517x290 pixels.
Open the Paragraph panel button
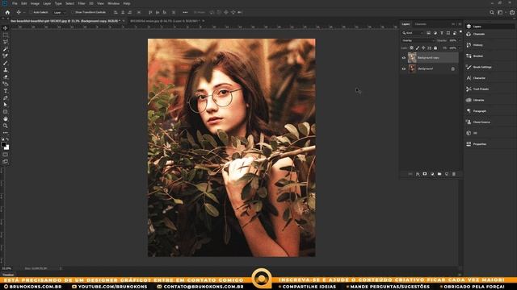[479, 111]
